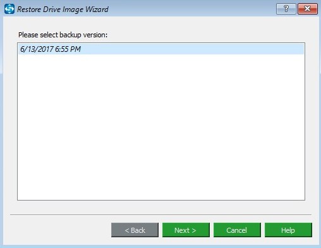Close the Restore Drive Image Wizard window
This screenshot has width=321, height=248.
click(308, 9)
